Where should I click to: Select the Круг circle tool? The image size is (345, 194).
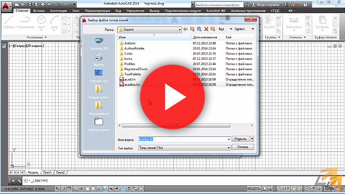pyautogui.click(x=42, y=22)
